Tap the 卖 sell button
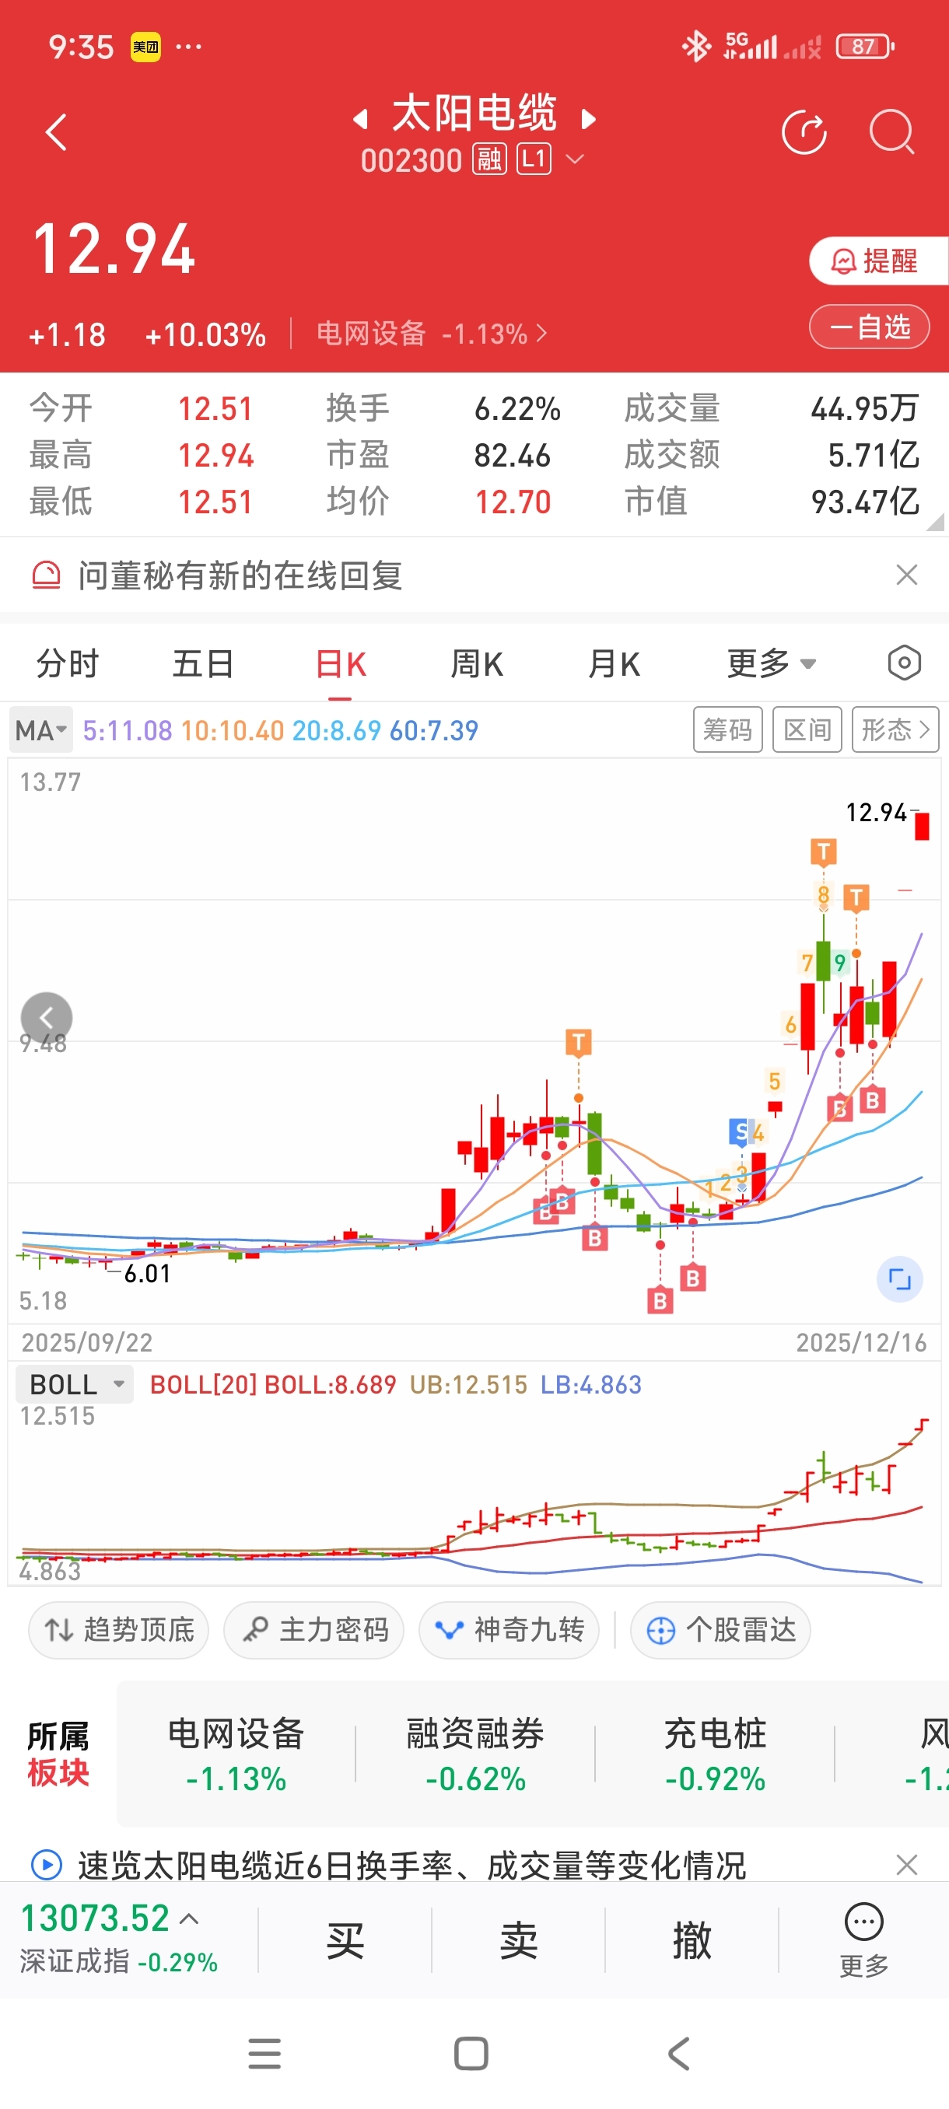 [518, 1940]
